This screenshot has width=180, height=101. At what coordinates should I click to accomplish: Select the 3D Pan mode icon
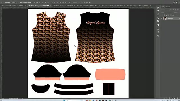[84, 3]
